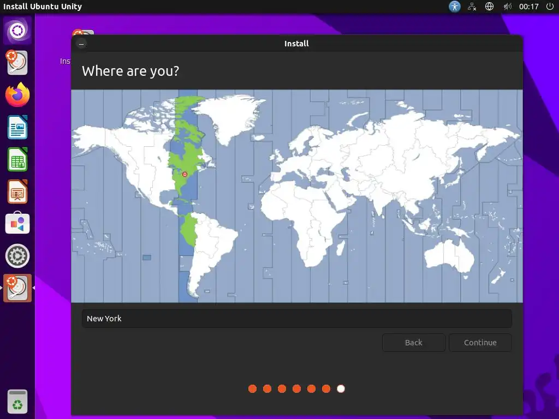
Task: Click the Install Ubuntu Unity panel title
Action: 43,7
